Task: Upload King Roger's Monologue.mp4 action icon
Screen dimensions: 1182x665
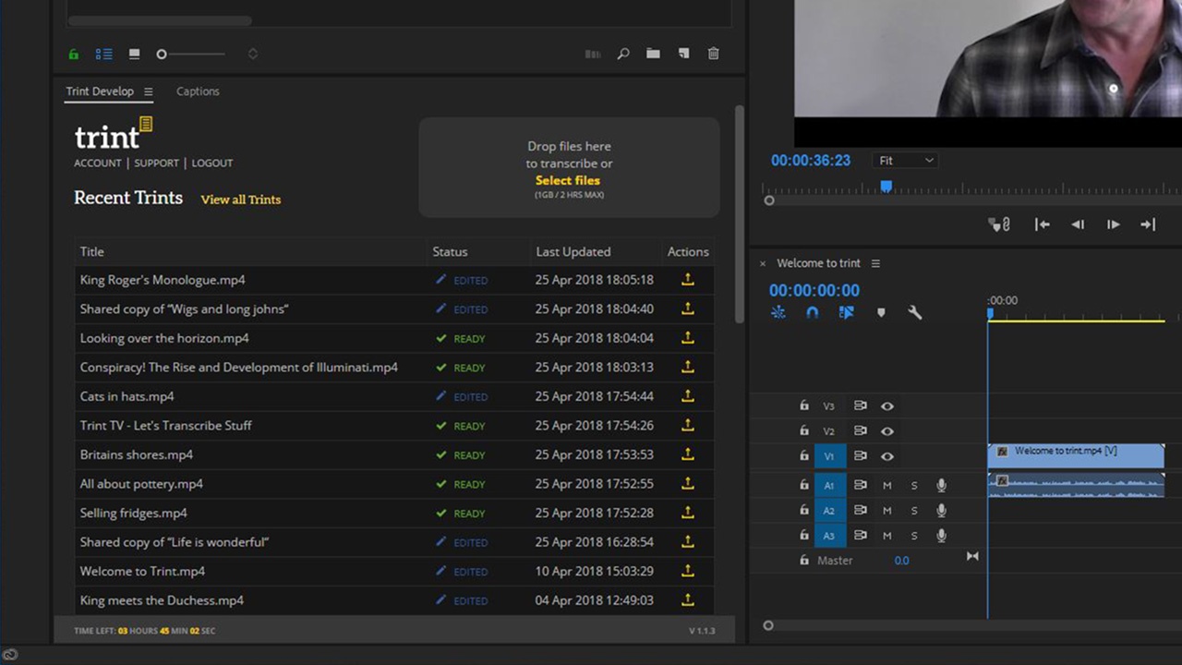Action: coord(687,279)
